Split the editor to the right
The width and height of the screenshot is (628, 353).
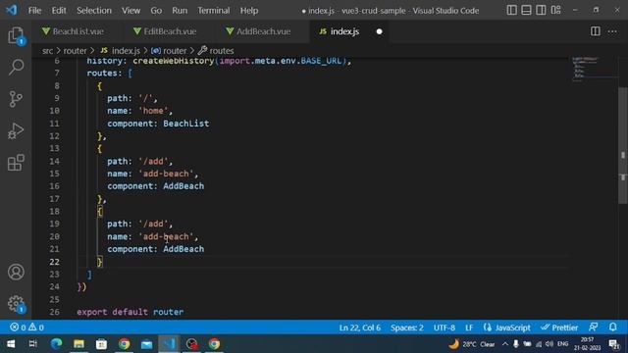pyautogui.click(x=596, y=31)
